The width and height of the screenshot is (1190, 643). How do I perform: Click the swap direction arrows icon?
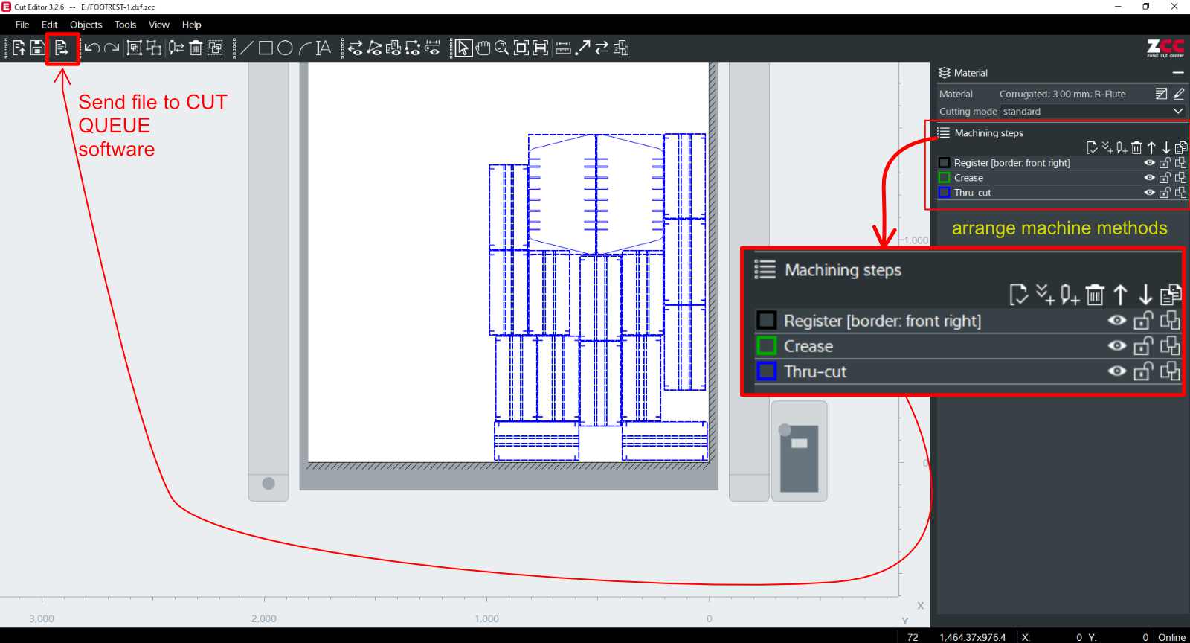[x=602, y=48]
